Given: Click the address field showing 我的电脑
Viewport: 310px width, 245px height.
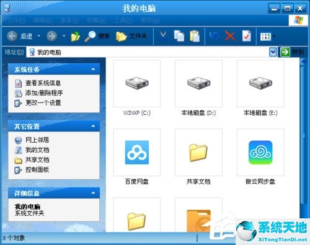Looking at the screenshot, I should (148, 52).
